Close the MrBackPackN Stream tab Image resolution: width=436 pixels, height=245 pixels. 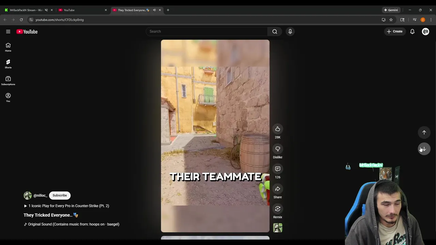tap(52, 10)
